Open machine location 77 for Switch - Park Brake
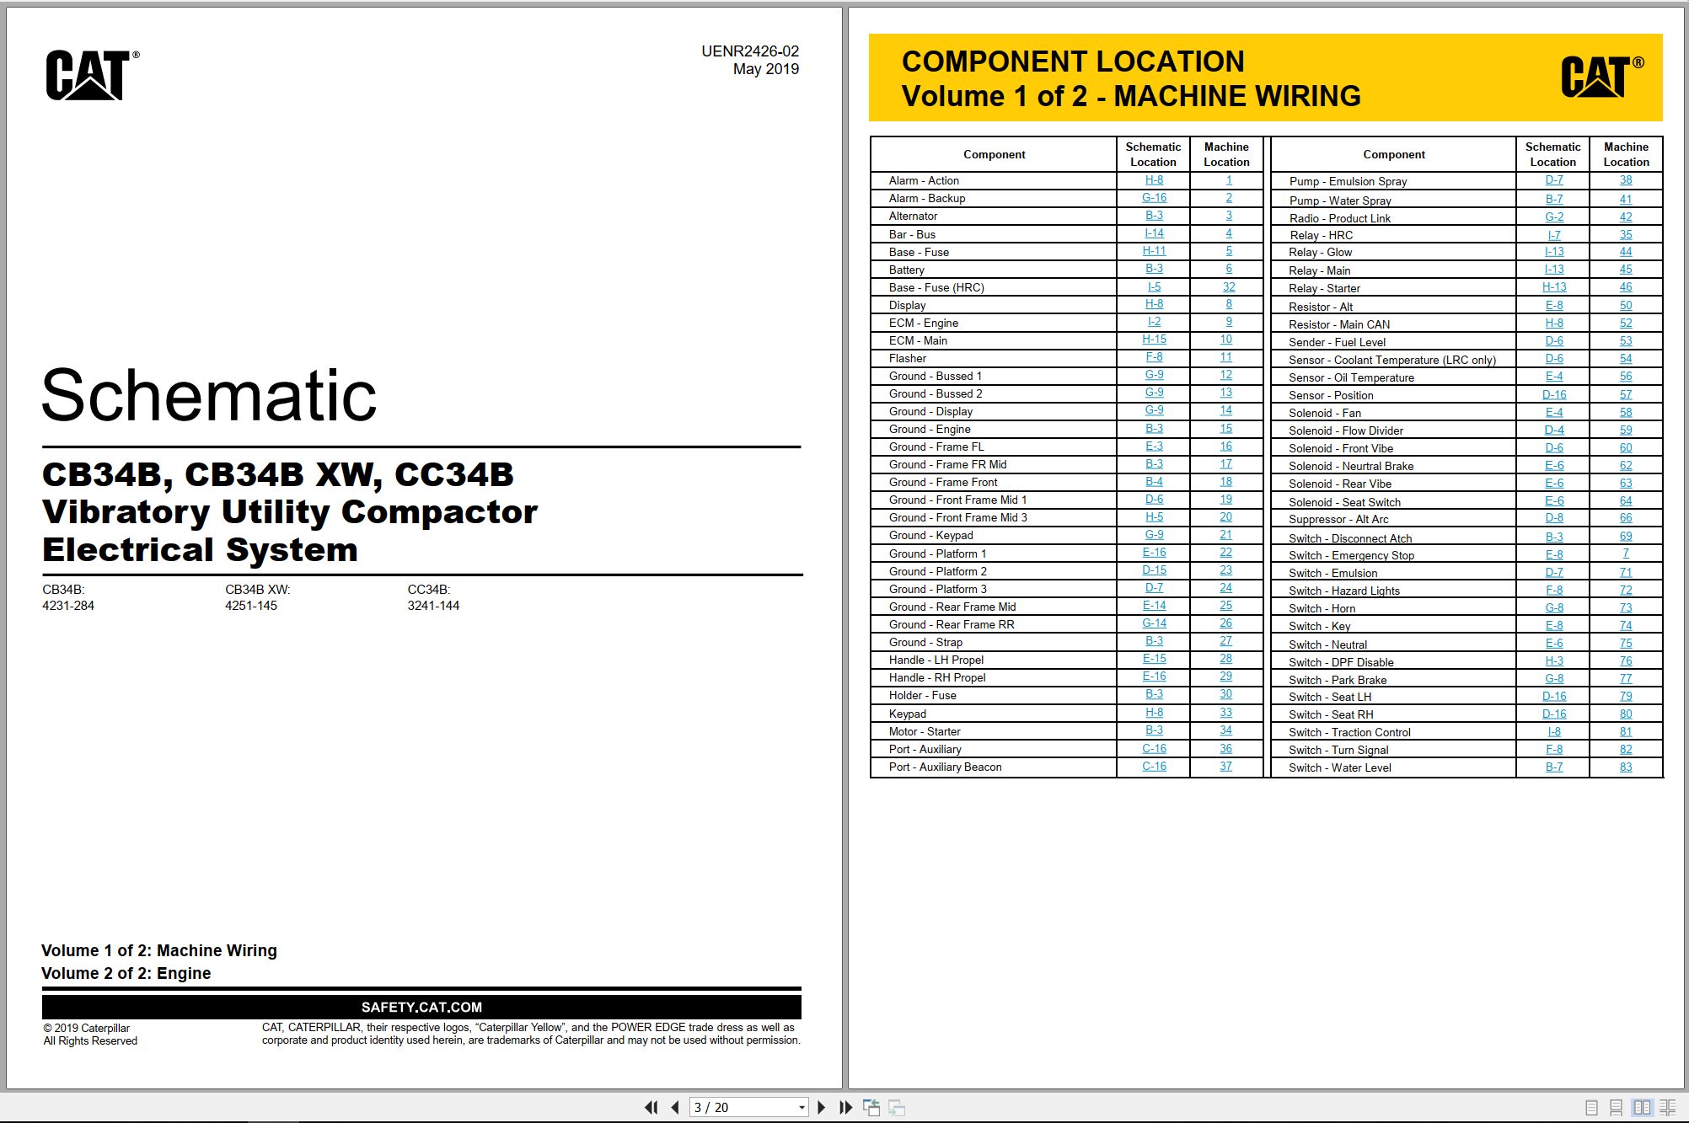The height and width of the screenshot is (1123, 1689). [x=1626, y=679]
